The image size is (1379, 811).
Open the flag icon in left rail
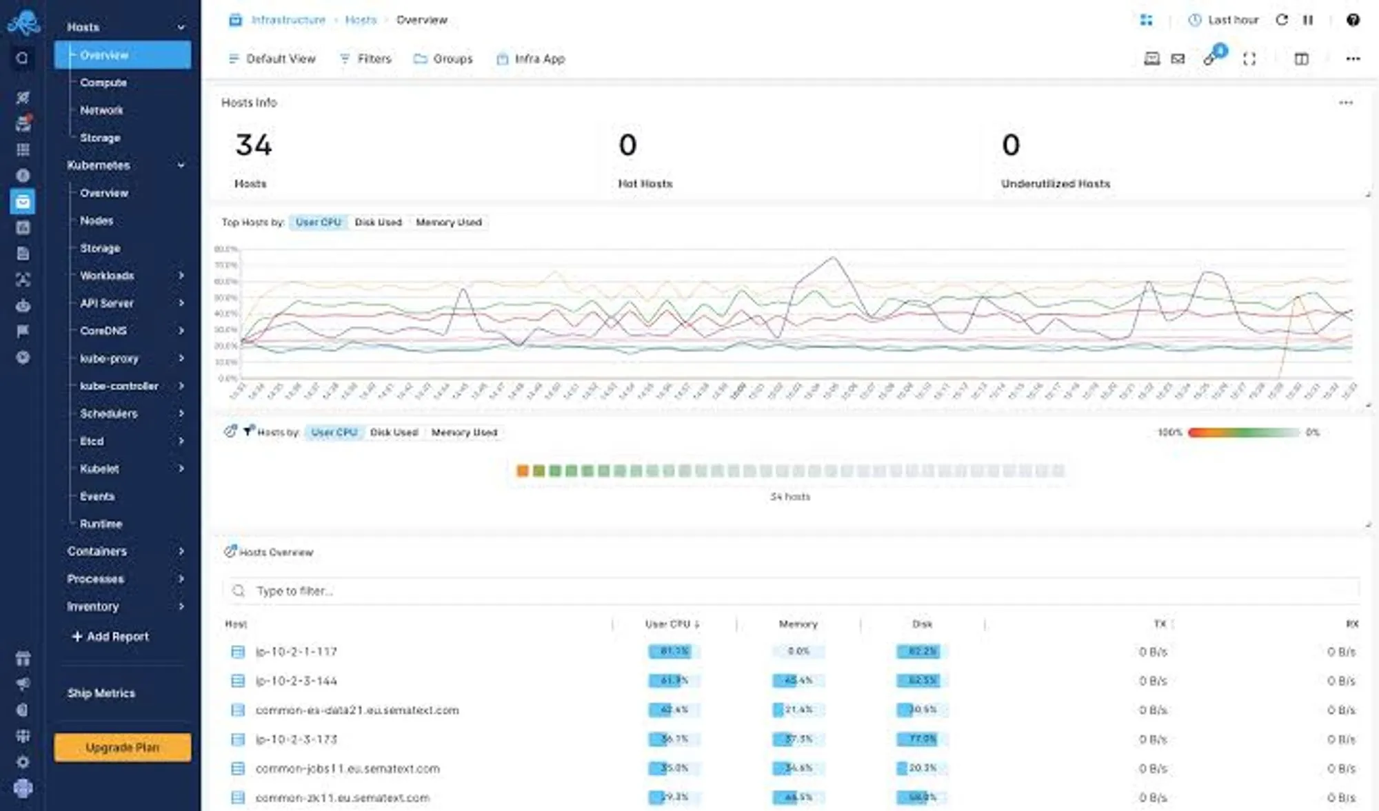point(23,331)
